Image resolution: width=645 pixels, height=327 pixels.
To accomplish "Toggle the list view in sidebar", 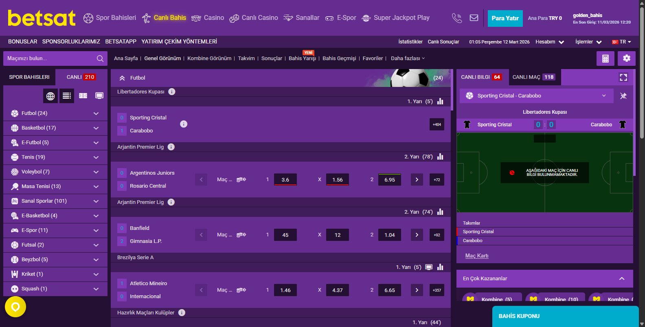I will (67, 96).
